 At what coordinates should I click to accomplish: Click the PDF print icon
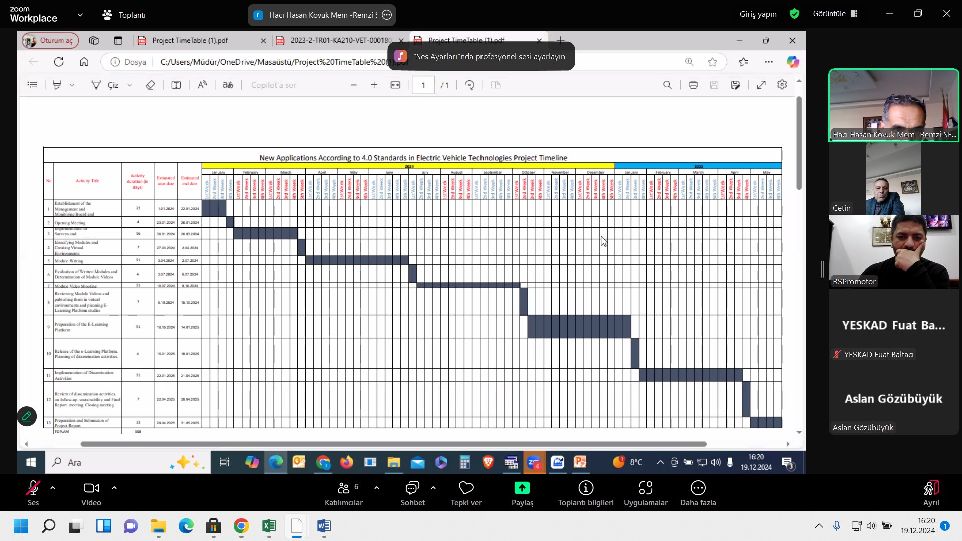click(x=693, y=85)
